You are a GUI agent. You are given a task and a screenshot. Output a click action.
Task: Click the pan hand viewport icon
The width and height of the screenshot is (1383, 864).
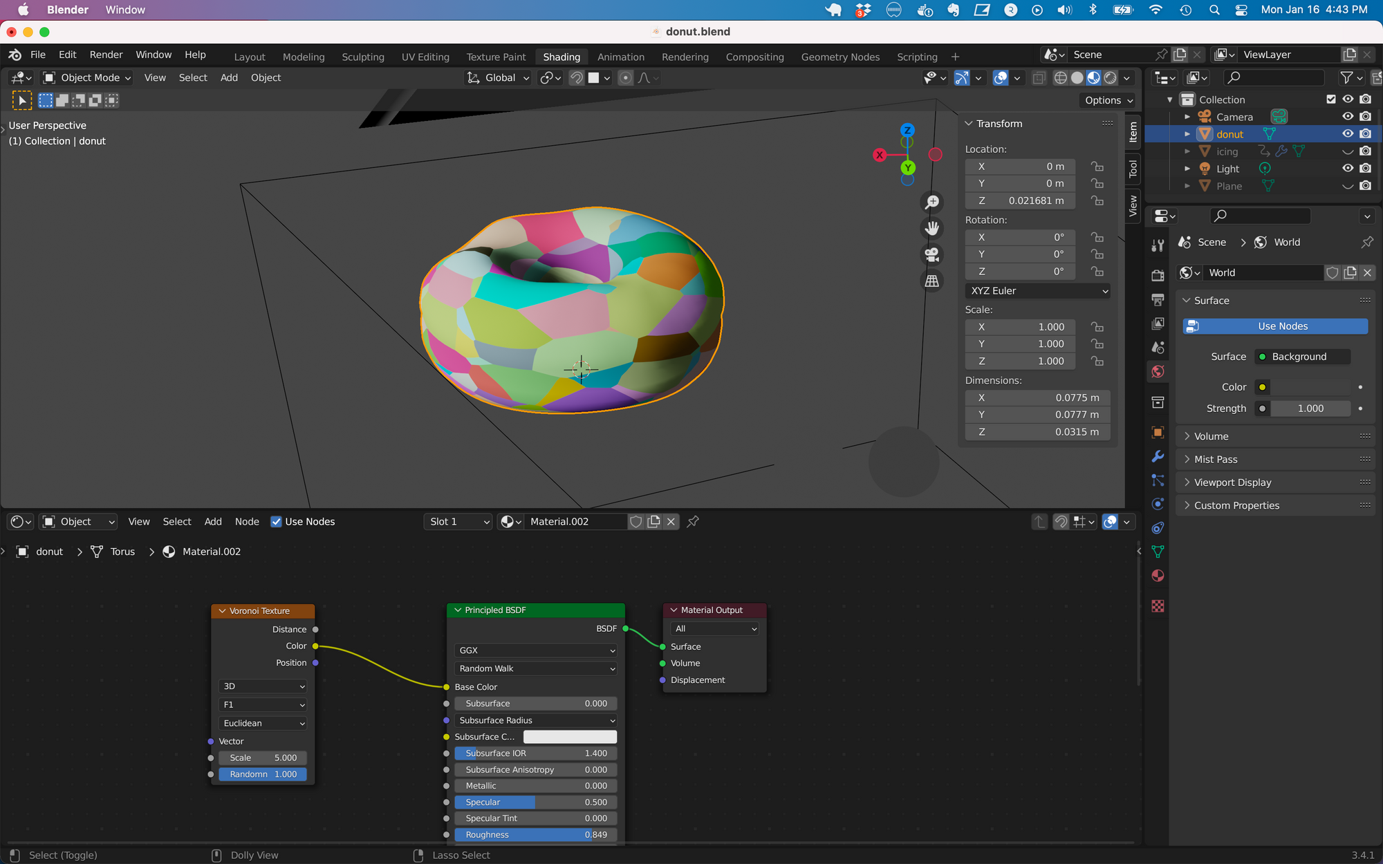[932, 228]
